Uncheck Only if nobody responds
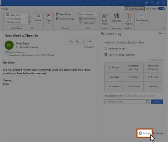 point(106,54)
